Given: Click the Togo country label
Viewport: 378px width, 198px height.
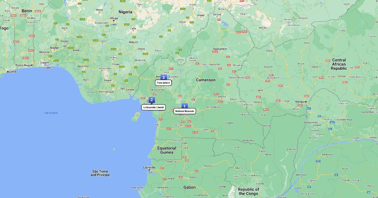Looking at the screenshot, I should point(4,28).
